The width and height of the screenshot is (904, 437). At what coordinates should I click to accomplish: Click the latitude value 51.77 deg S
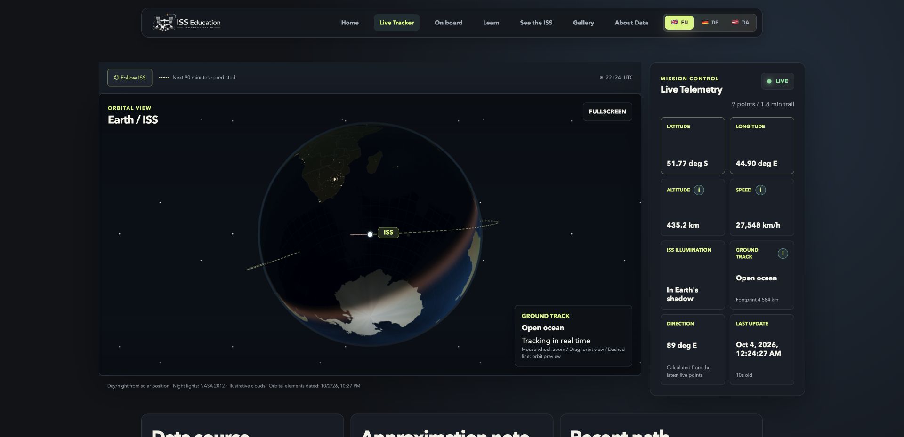(x=687, y=163)
